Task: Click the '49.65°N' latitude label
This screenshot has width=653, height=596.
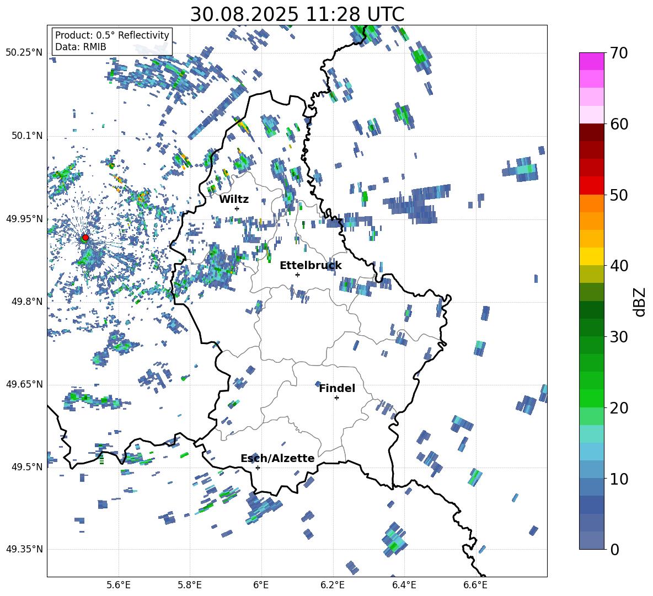Action: pyautogui.click(x=24, y=384)
